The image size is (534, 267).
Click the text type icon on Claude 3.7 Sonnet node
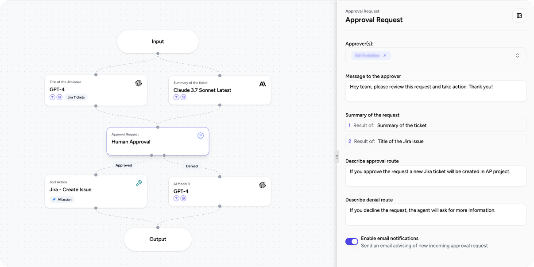(x=176, y=97)
